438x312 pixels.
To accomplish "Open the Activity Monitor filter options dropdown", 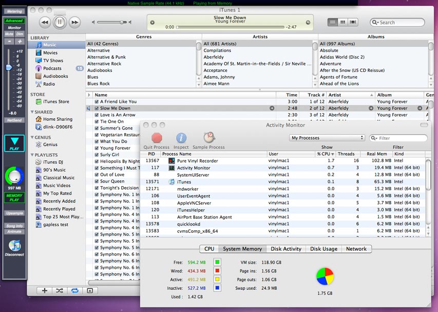I will click(374, 138).
